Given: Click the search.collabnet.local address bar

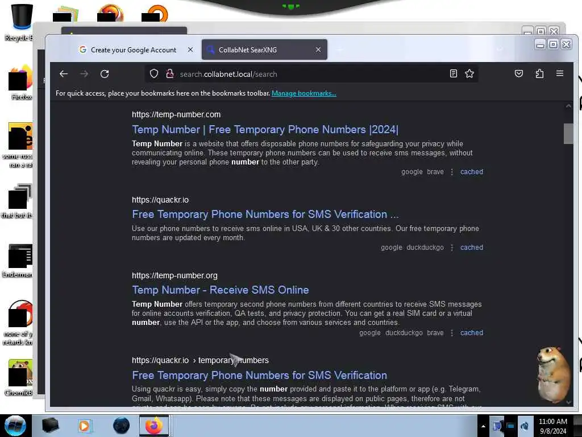Looking at the screenshot, I should (311, 74).
